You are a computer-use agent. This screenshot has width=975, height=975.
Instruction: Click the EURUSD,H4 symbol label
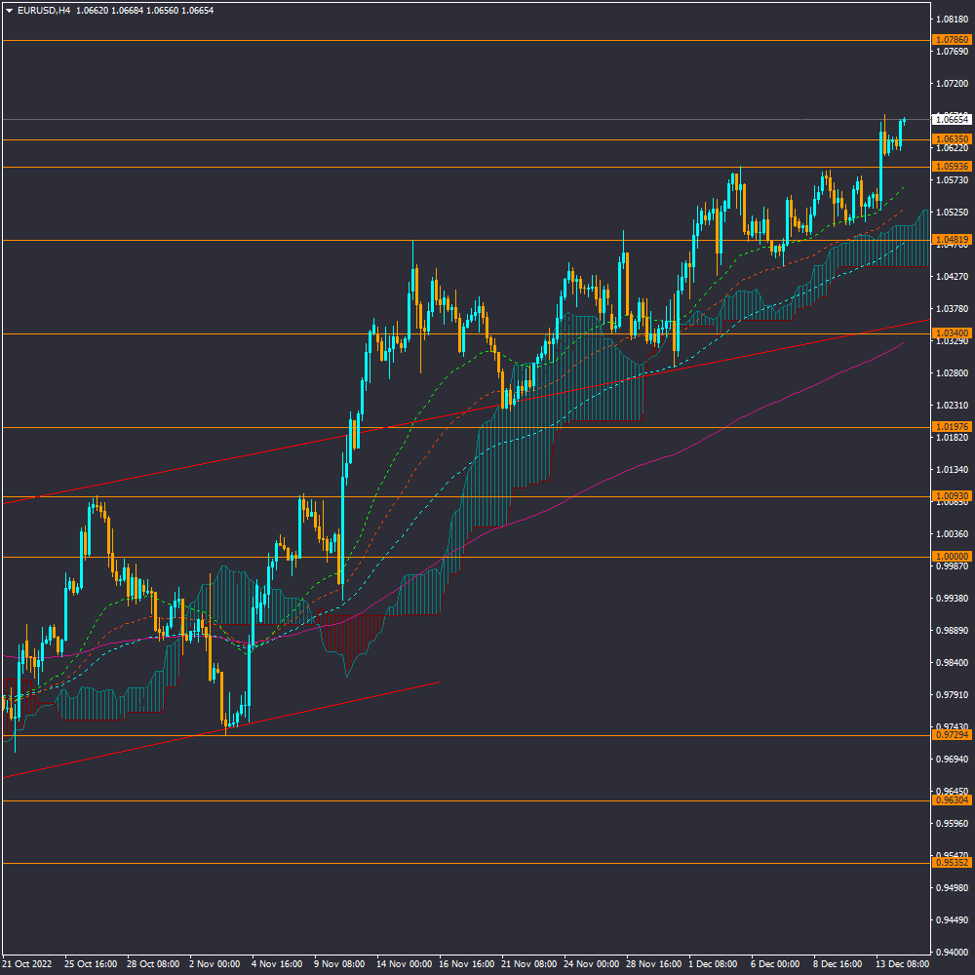[45, 11]
